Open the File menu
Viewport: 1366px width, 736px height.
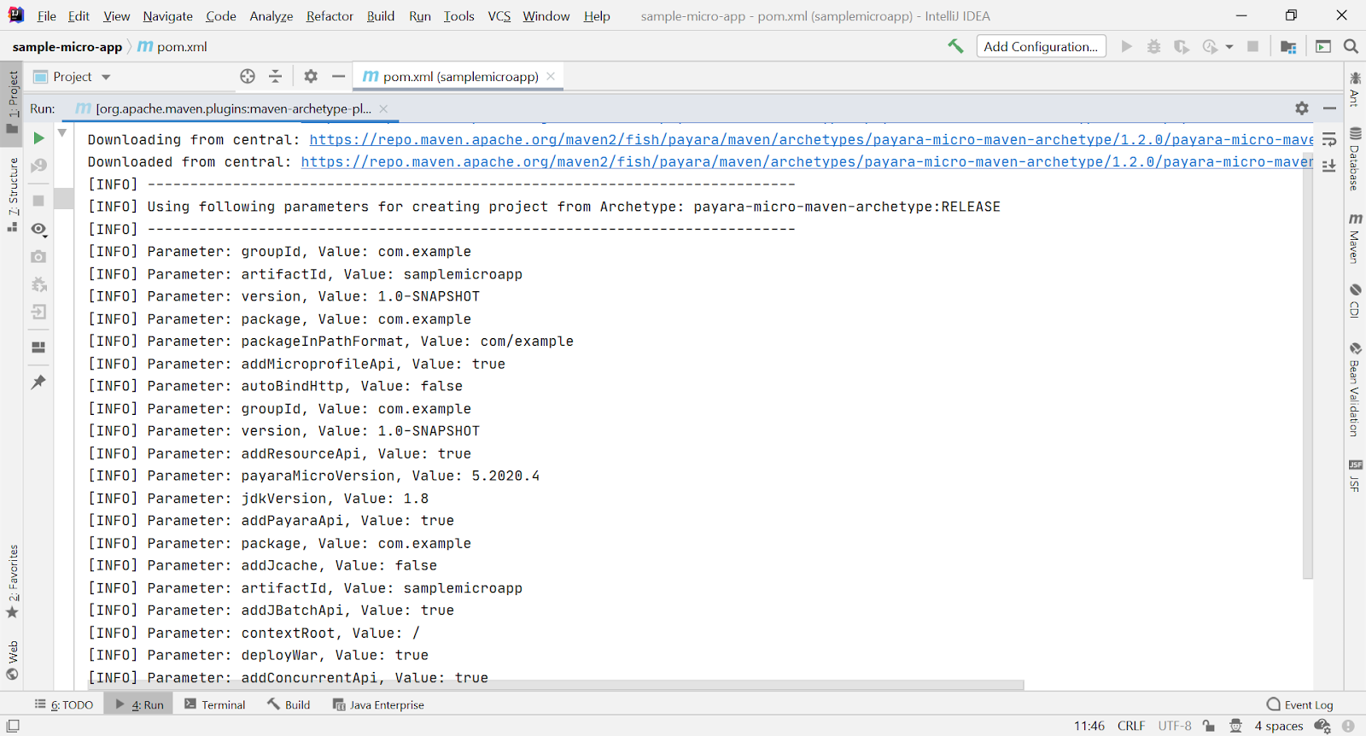(x=47, y=16)
